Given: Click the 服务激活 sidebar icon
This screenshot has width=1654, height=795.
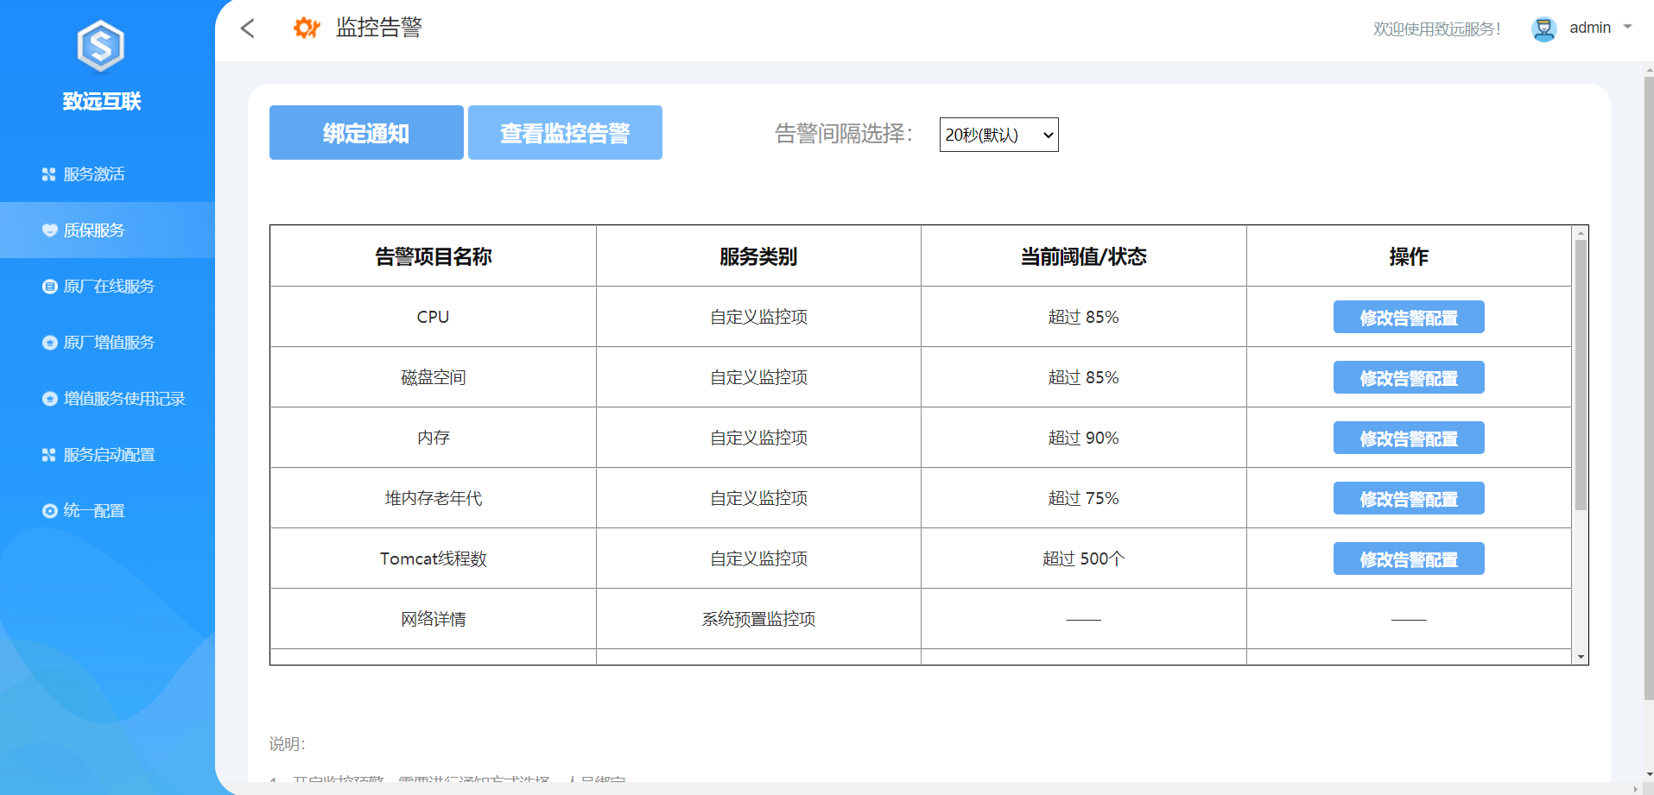Looking at the screenshot, I should [x=49, y=174].
